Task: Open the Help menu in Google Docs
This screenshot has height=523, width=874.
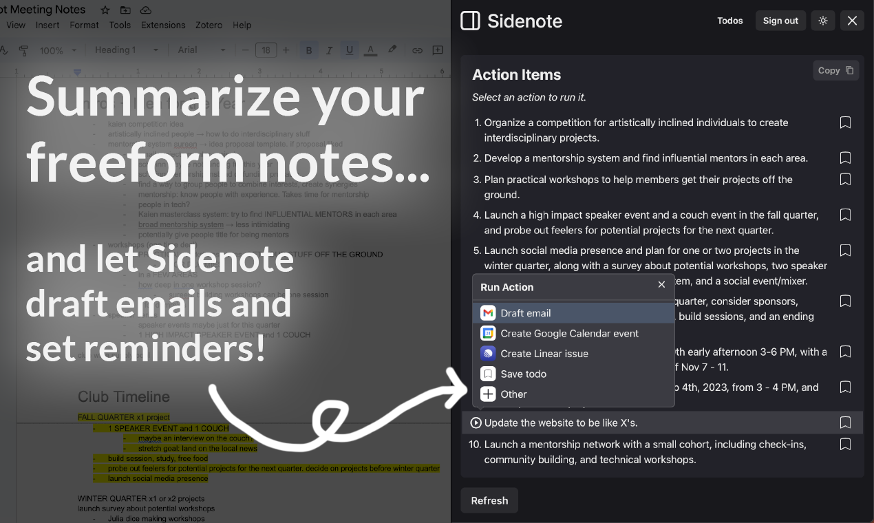Action: (242, 25)
